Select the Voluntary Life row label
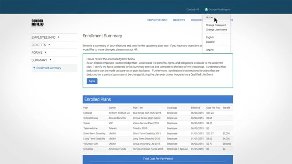Viewport: 292px width, 164px height. (x=90, y=144)
